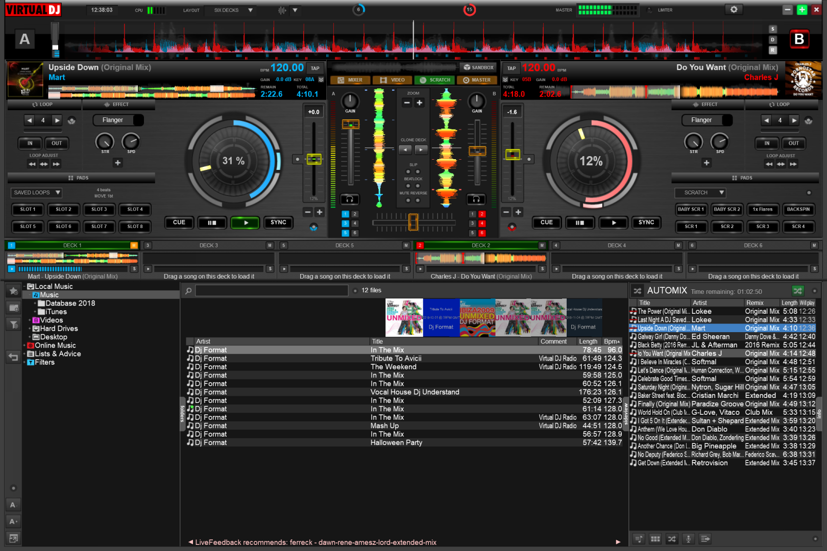827x551 pixels.
Task: Click left deck TAP button
Action: coord(315,68)
